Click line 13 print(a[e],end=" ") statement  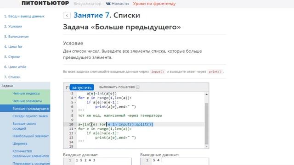point(115,137)
